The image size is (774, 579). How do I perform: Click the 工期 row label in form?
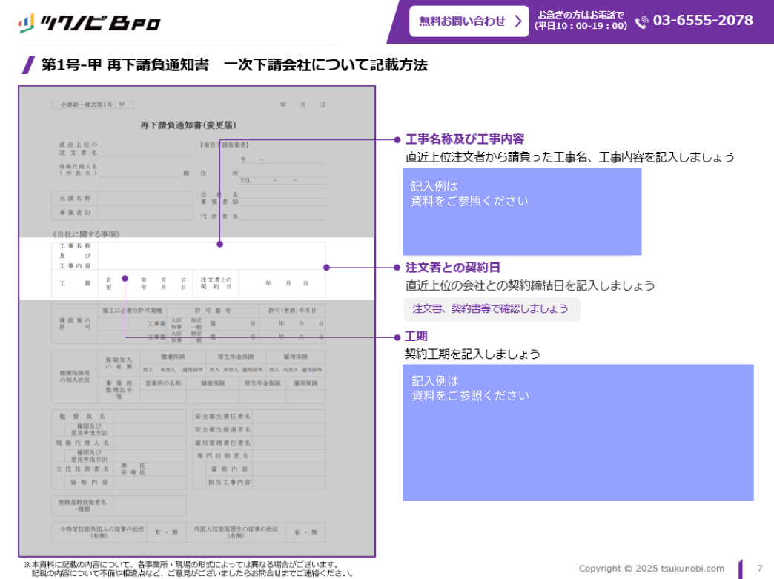click(75, 283)
